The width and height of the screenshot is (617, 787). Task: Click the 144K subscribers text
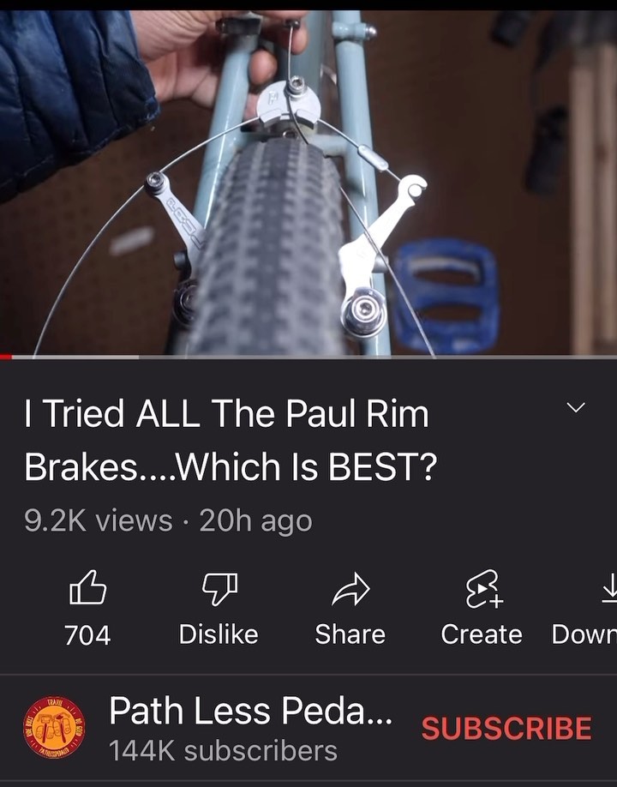(x=223, y=751)
